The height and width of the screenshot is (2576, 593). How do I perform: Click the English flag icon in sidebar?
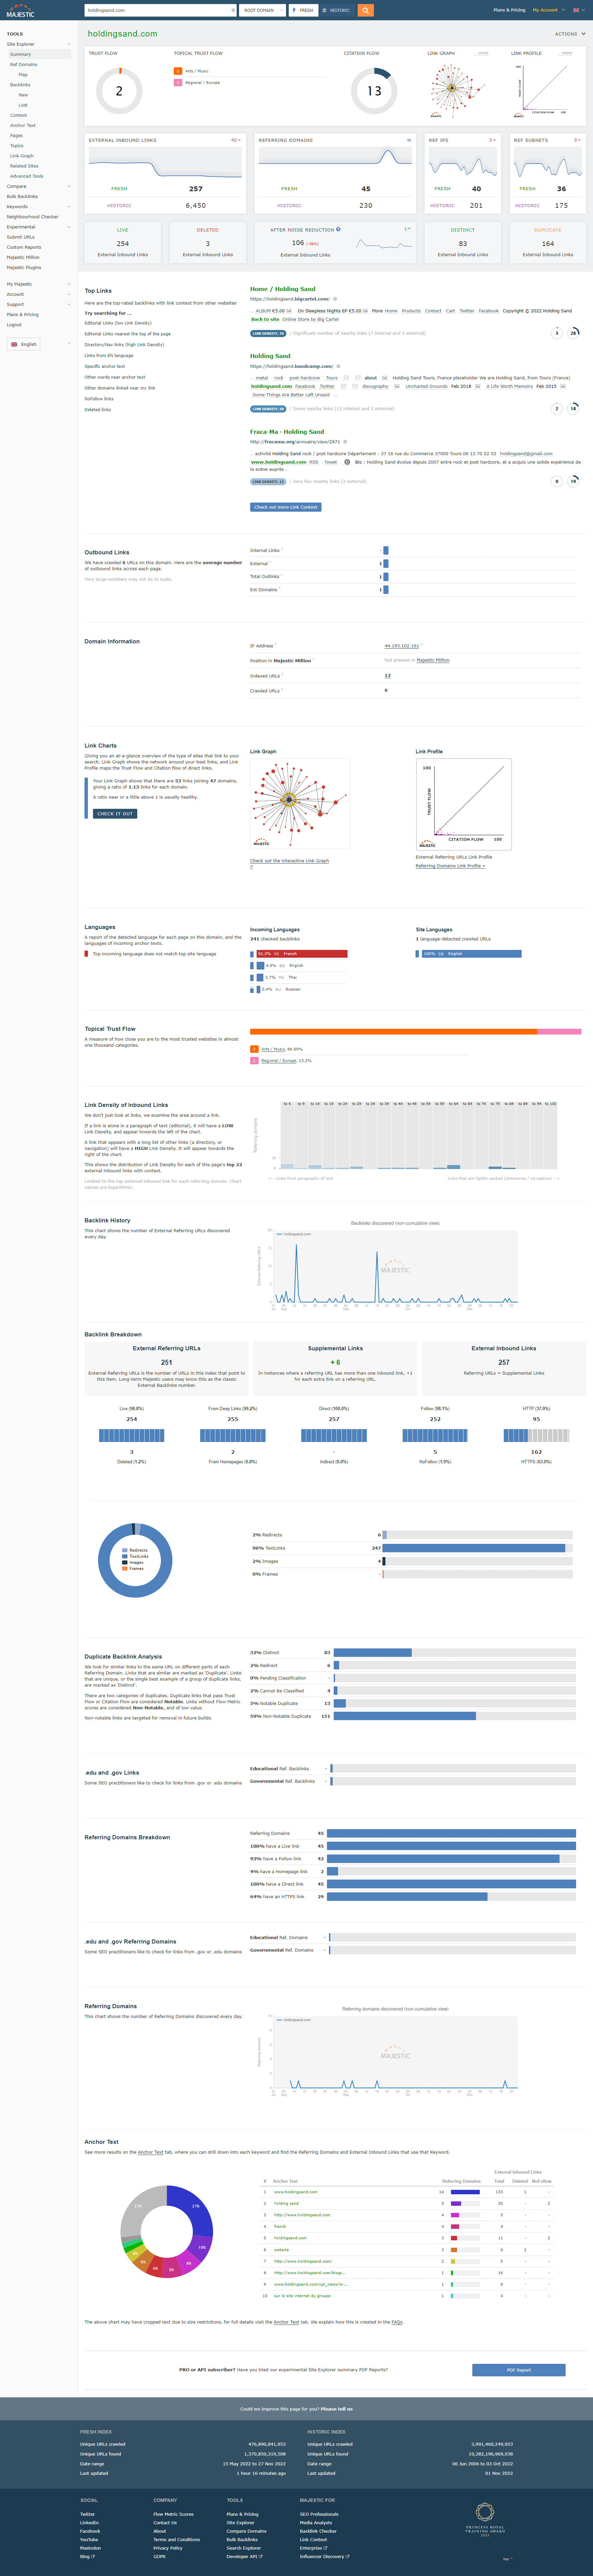14,344
